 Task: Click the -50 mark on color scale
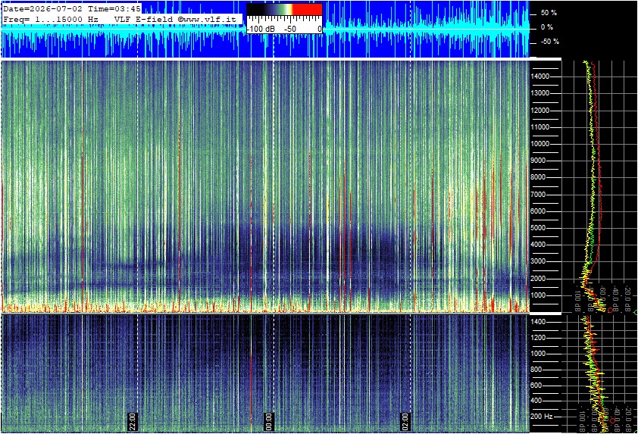290,30
